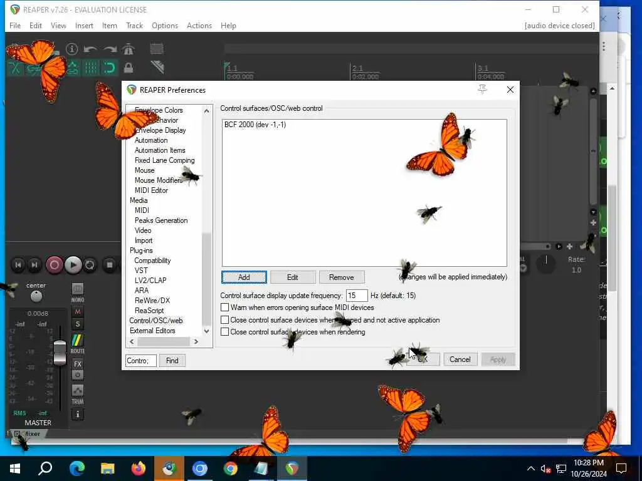
Task: Pin the Preferences dialog with pushpin icon
Action: 482,89
